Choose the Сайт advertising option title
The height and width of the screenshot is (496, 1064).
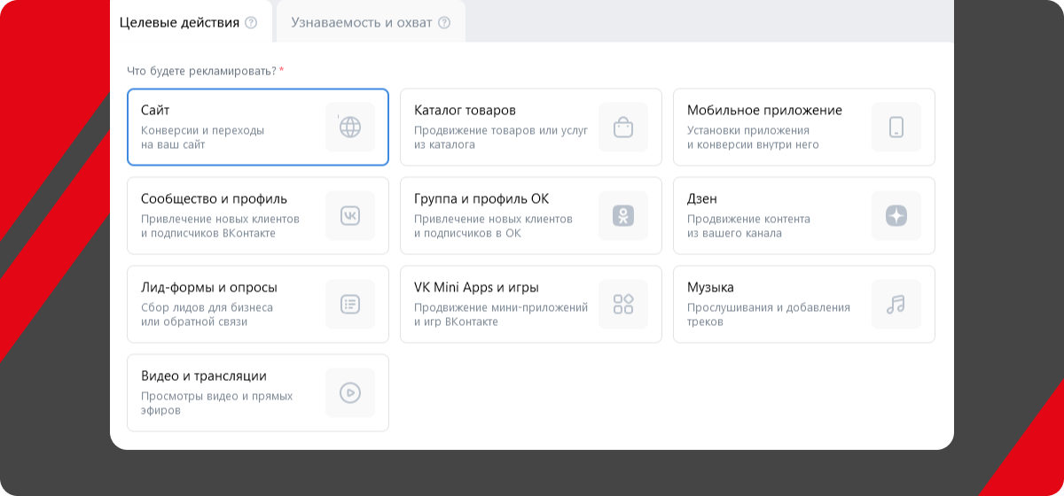(155, 111)
